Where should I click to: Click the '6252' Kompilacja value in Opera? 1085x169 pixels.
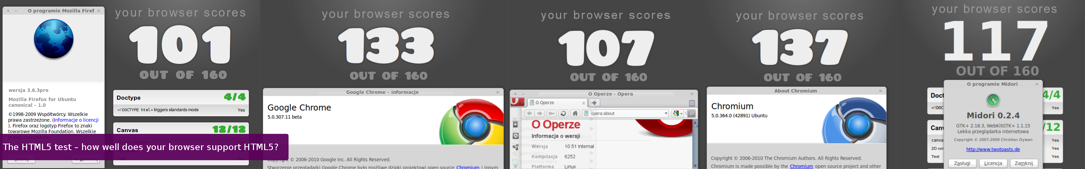(x=570, y=156)
